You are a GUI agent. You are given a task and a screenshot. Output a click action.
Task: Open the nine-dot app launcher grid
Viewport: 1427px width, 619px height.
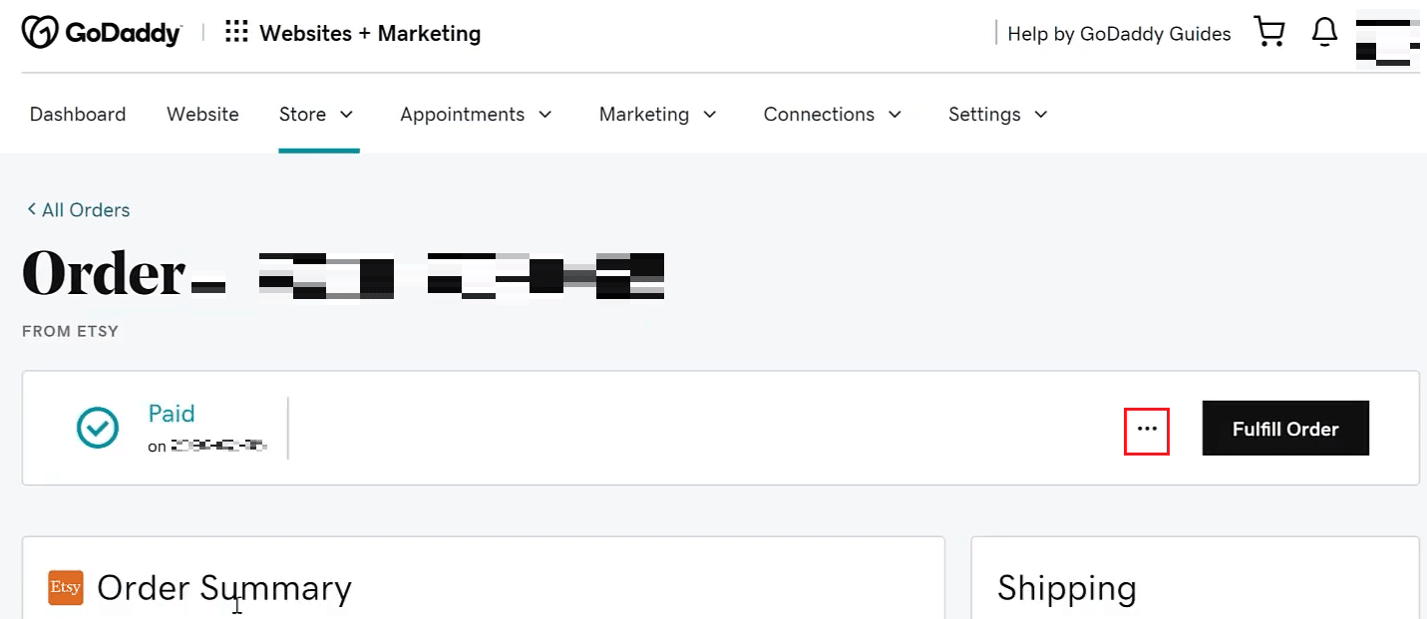pos(236,33)
